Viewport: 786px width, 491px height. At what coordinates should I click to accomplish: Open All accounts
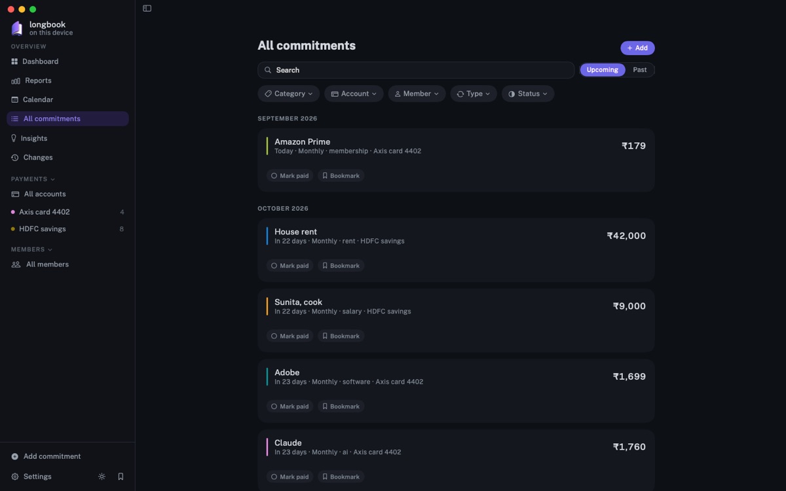[x=67, y=194]
